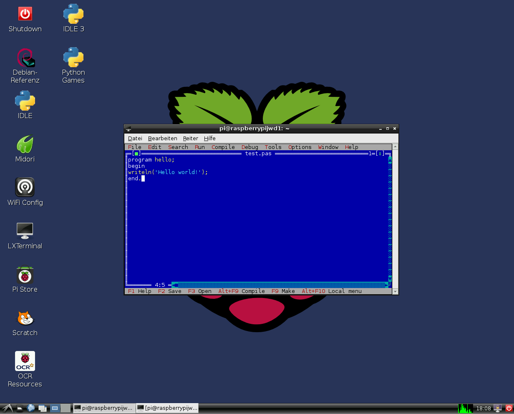The width and height of the screenshot is (514, 414).
Task: Click the terminal window menu icon in titlebar
Action: pyautogui.click(x=128, y=129)
